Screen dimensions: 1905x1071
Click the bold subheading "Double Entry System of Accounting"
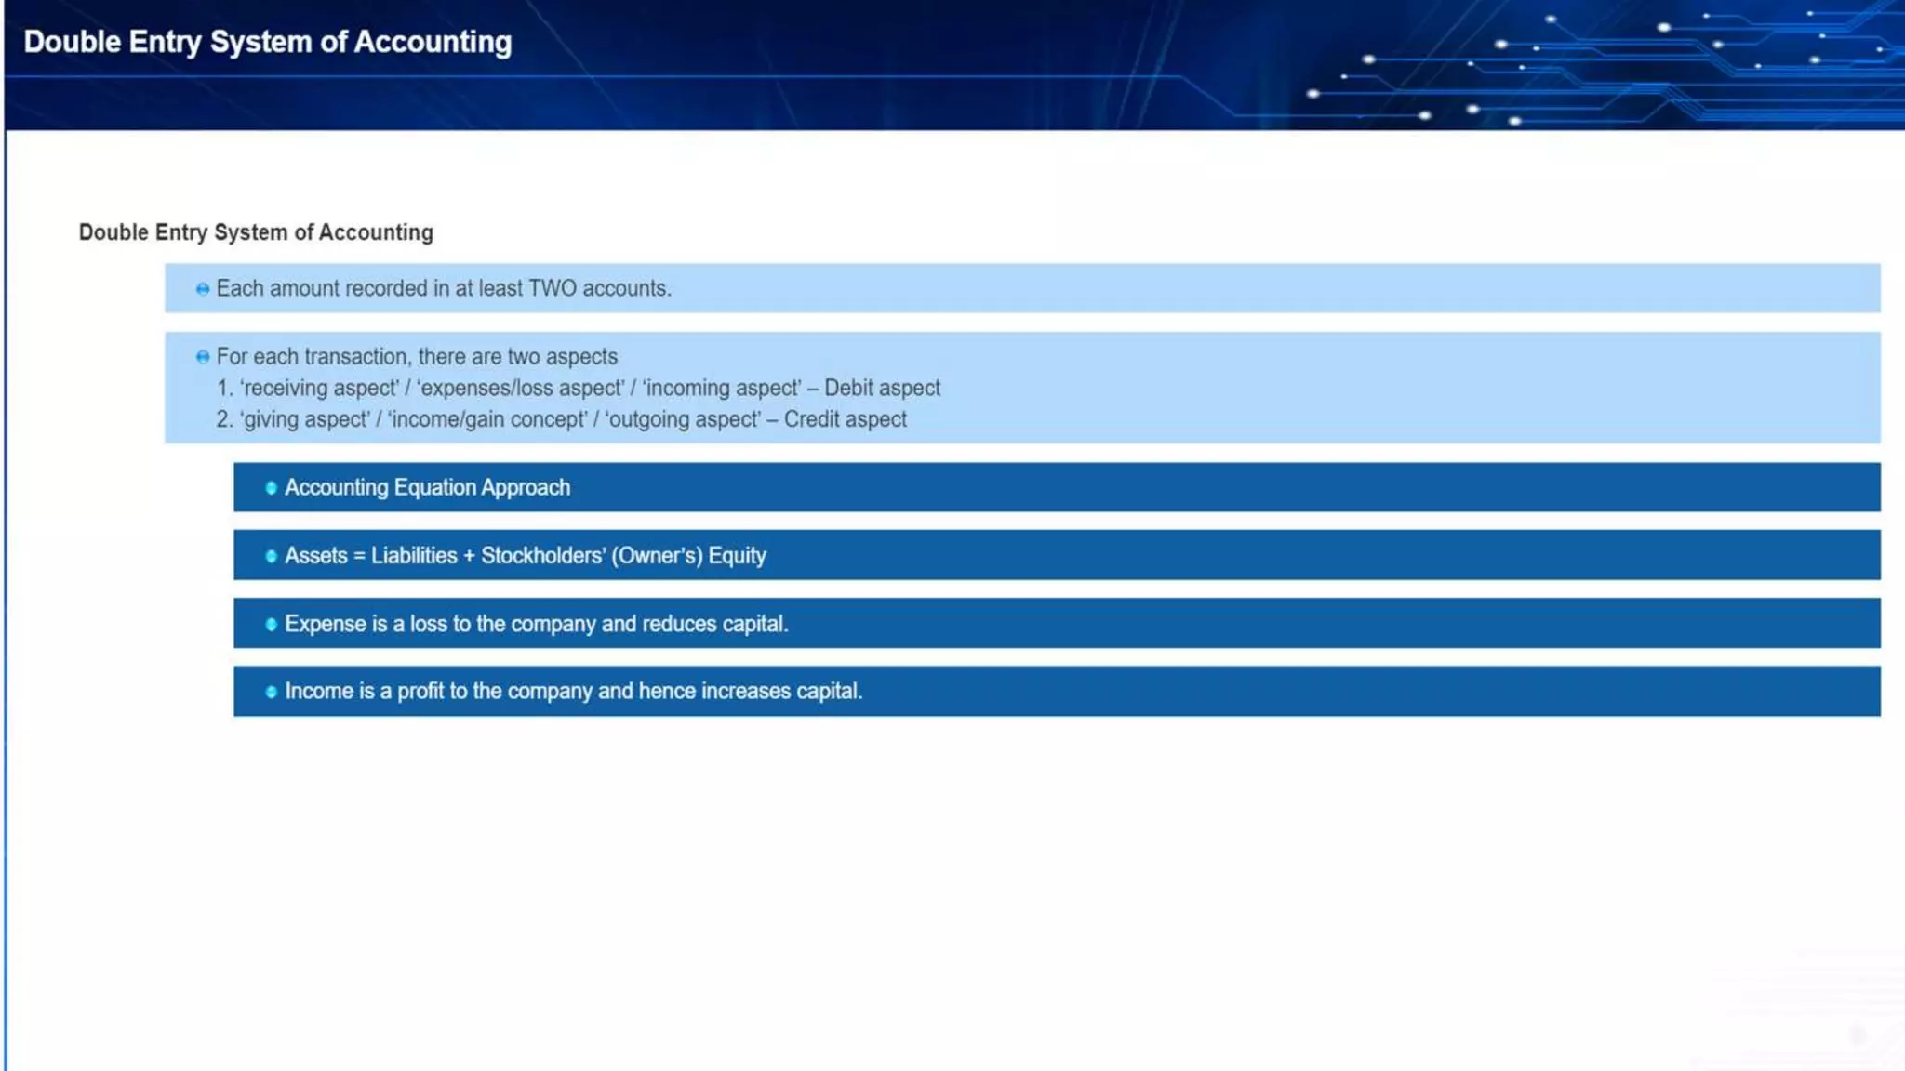tap(256, 232)
